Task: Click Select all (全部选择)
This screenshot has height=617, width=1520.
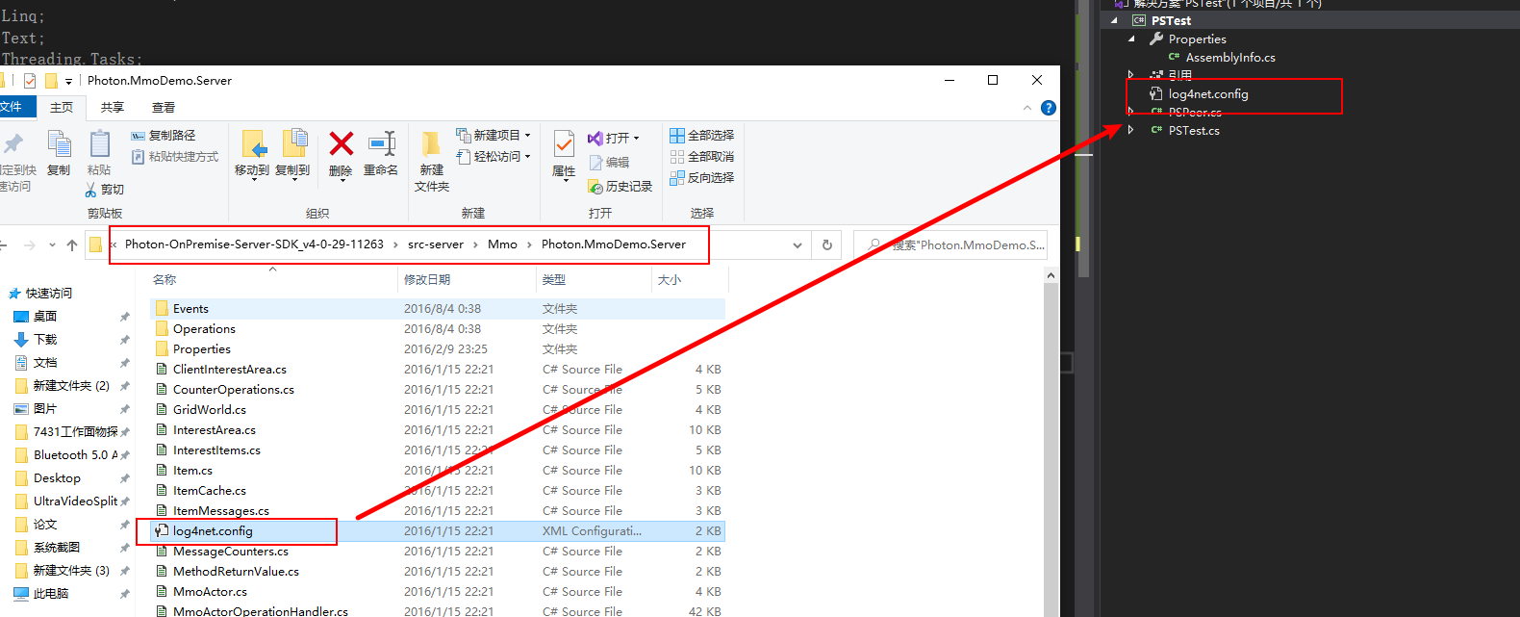Action: [x=702, y=136]
